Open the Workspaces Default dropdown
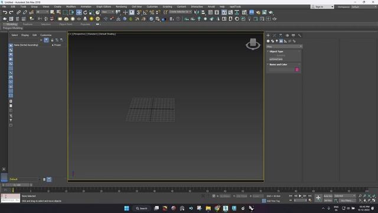The width and height of the screenshot is (378, 213). (x=364, y=7)
